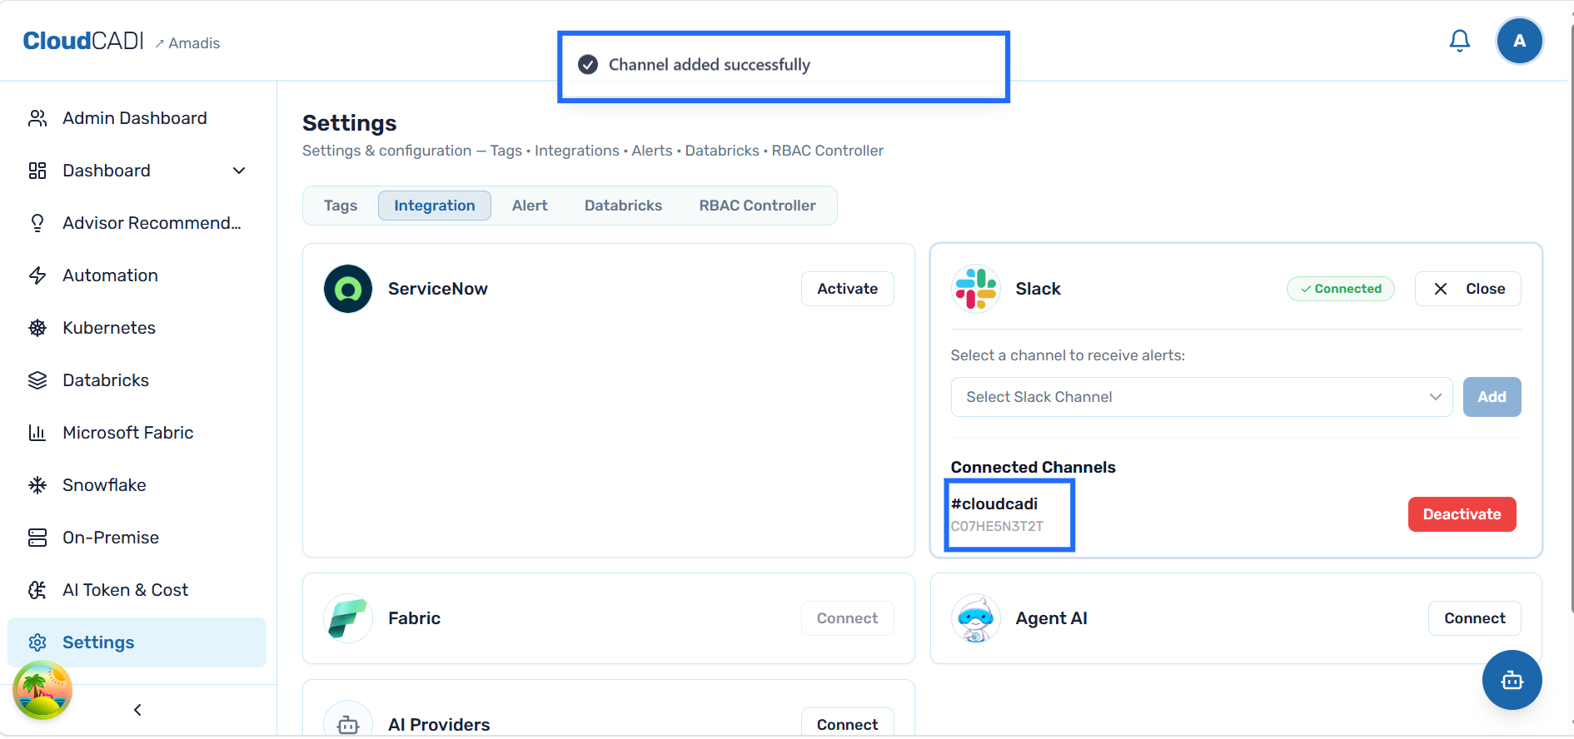This screenshot has height=739, width=1574.
Task: Collapse the sidebar with the chevron
Action: pos(137,710)
